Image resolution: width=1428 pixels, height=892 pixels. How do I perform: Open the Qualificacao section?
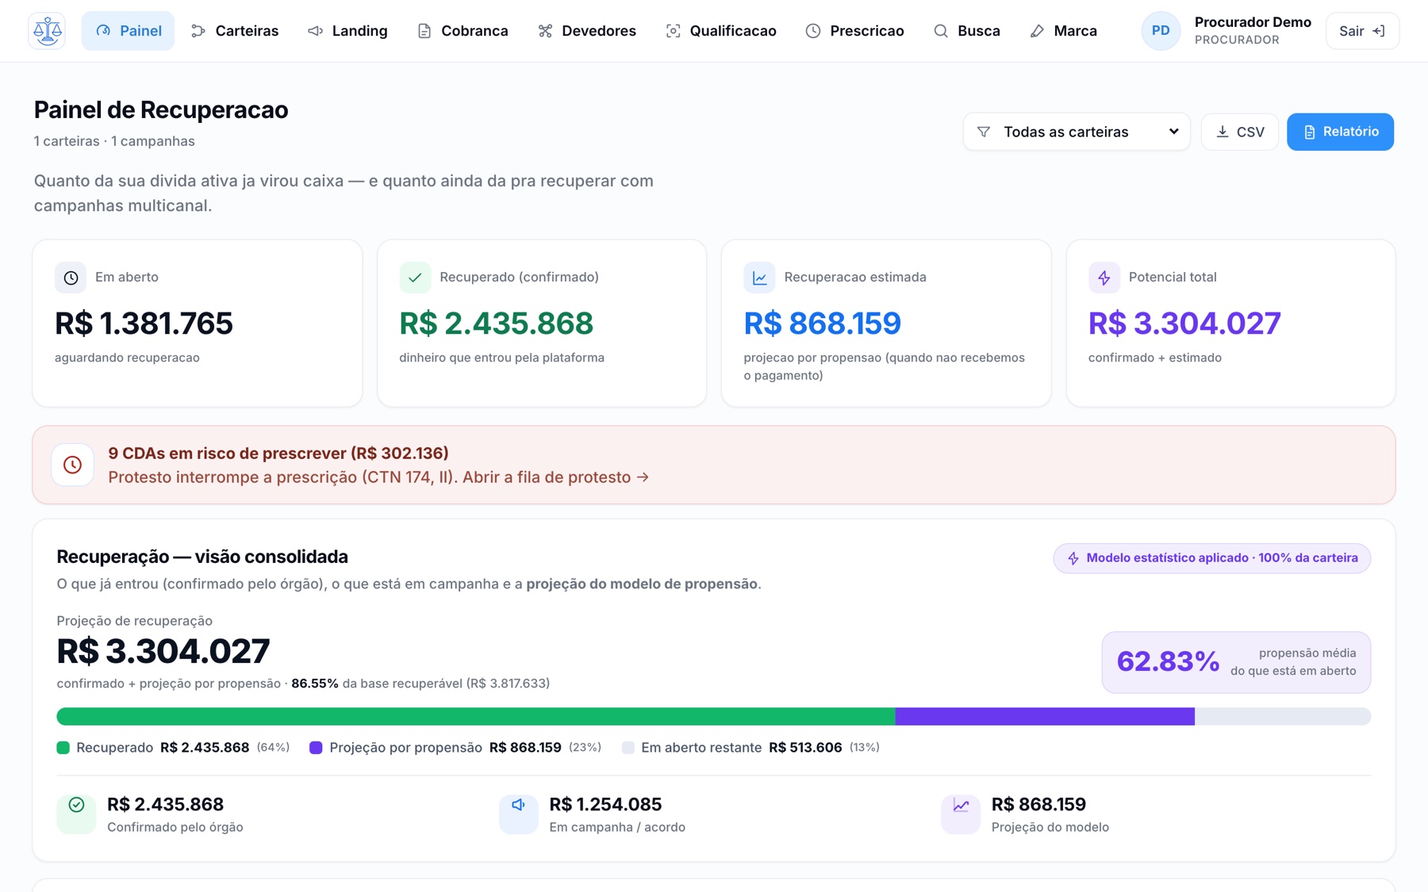[721, 31]
